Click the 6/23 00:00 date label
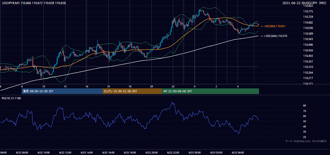The width and height of the screenshot is (330, 155). point(195,153)
